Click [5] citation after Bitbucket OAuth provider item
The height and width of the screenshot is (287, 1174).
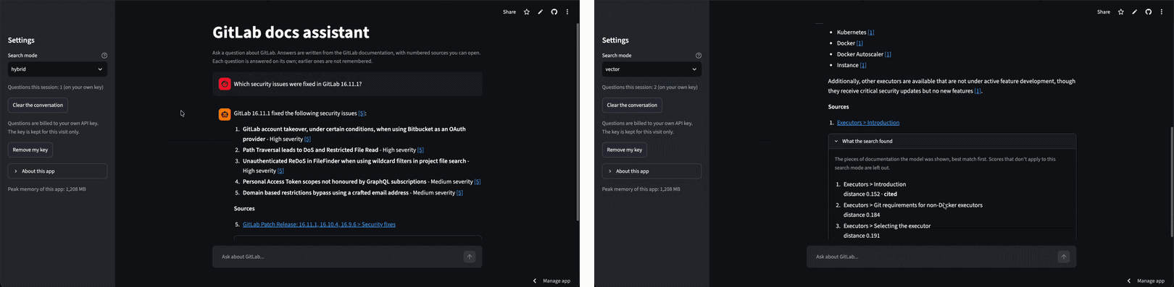[307, 139]
